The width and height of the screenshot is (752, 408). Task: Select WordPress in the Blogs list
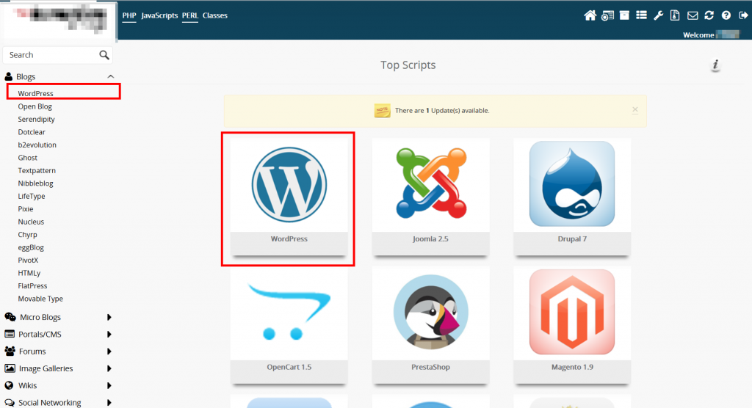tap(35, 93)
